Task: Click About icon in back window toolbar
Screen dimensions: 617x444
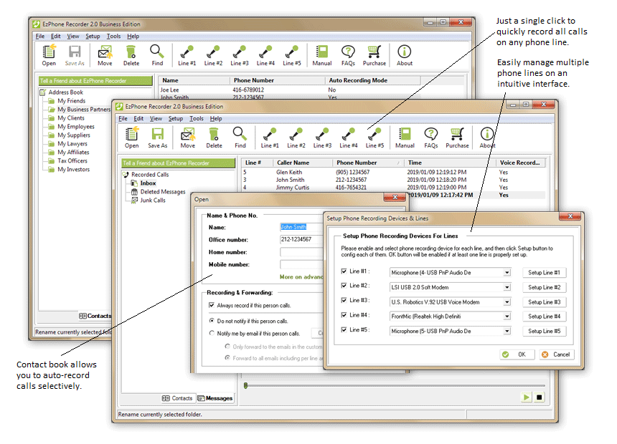Action: click(x=405, y=55)
